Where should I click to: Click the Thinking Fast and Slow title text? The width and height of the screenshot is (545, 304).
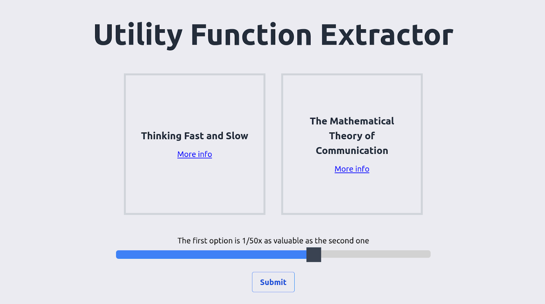(x=194, y=136)
